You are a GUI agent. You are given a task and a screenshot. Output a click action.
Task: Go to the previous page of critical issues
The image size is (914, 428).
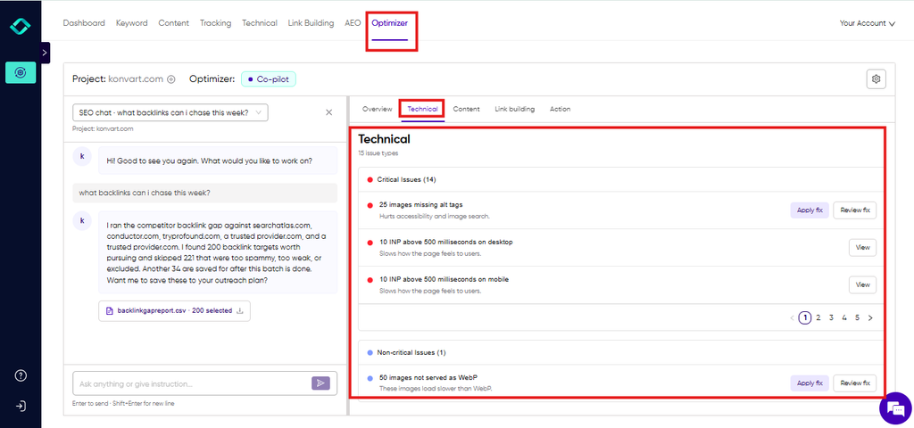pyautogui.click(x=792, y=318)
